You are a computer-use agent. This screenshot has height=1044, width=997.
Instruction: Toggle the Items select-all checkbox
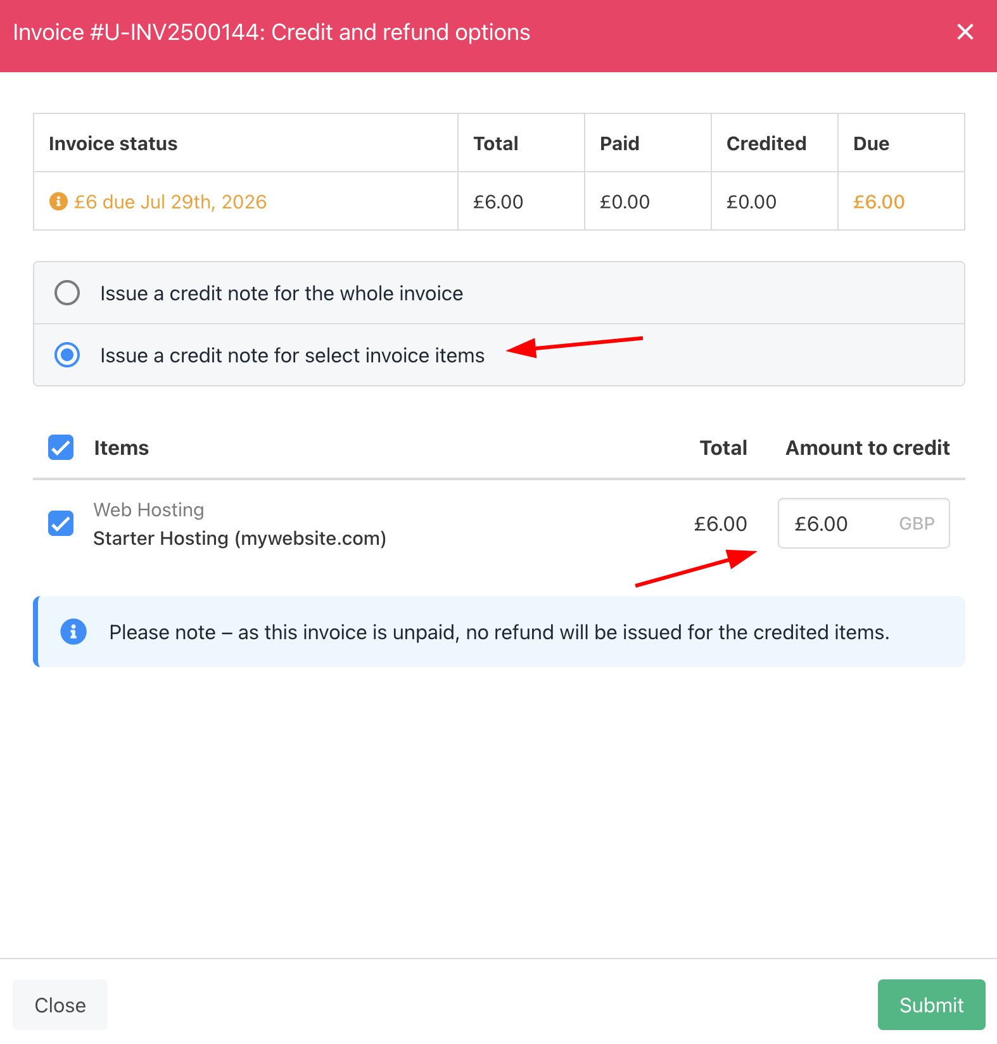61,447
